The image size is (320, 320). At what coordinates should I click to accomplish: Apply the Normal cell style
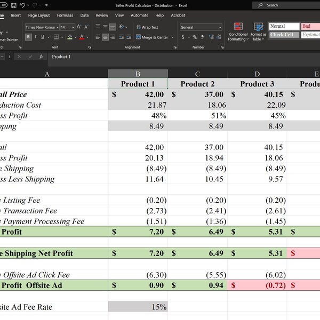284,26
